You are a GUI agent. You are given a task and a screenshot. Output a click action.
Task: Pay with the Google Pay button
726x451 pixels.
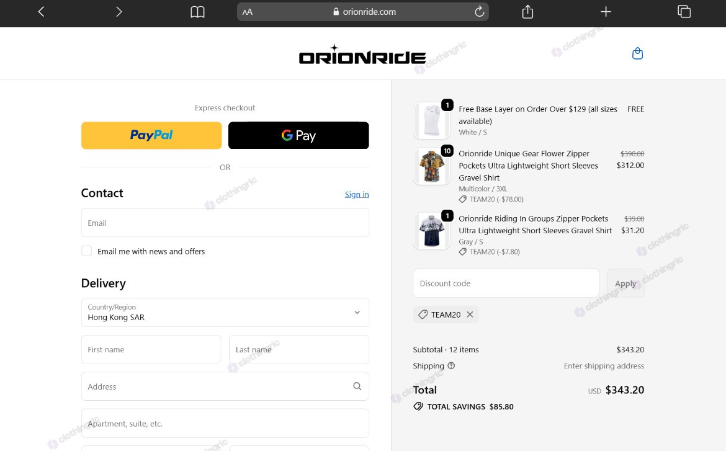click(298, 135)
